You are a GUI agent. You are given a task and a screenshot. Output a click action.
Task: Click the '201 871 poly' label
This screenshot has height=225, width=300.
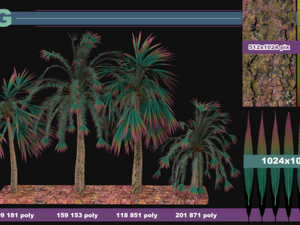click(x=196, y=215)
